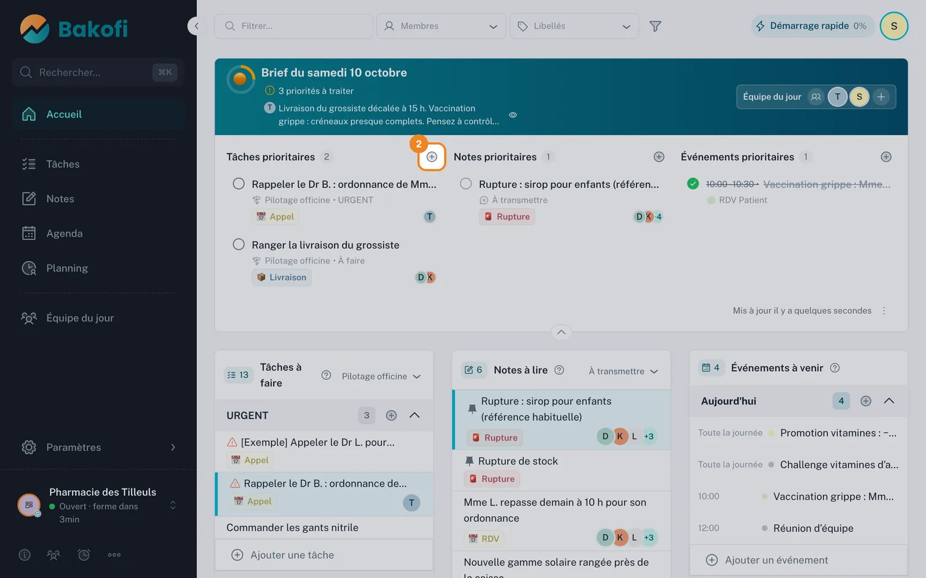Click the alarm clock icon in footer
This screenshot has height=578, width=926.
point(84,555)
